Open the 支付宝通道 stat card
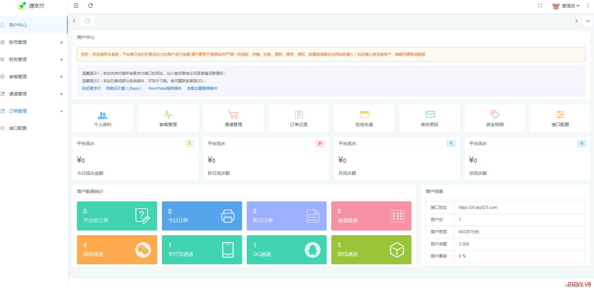This screenshot has height=288, width=594. pos(202,250)
